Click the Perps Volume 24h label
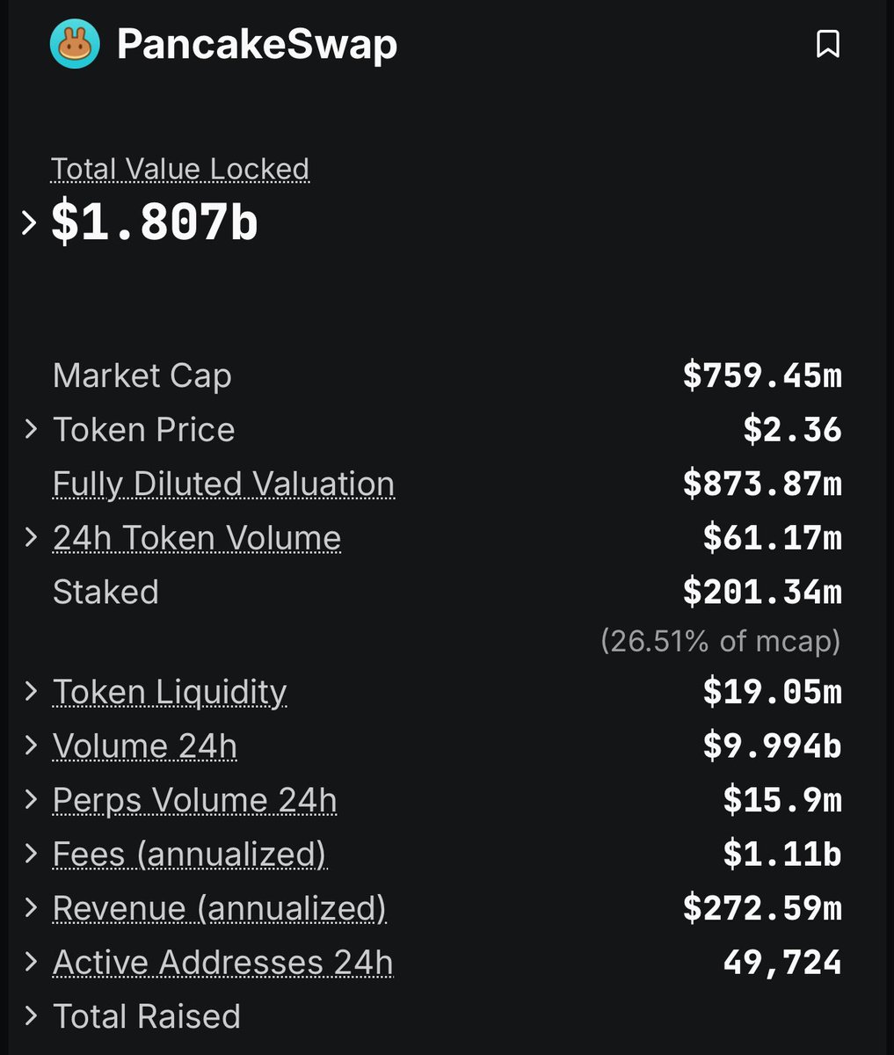Viewport: 894px width, 1055px height. [x=194, y=800]
